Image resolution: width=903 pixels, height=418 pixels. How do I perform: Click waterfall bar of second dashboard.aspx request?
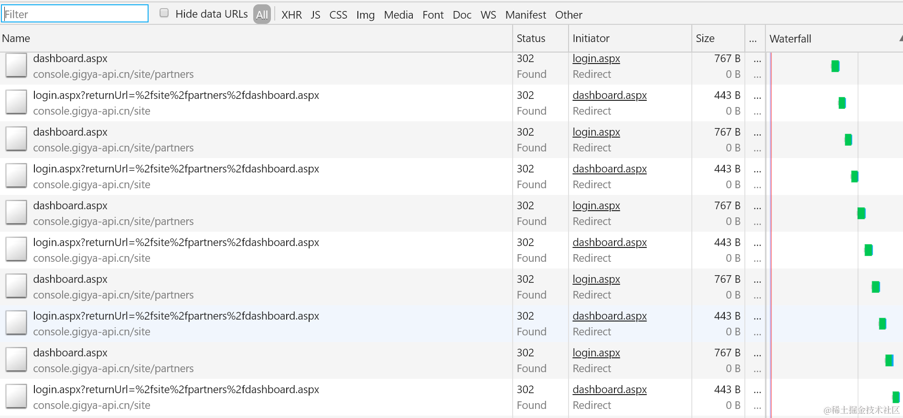coord(848,139)
